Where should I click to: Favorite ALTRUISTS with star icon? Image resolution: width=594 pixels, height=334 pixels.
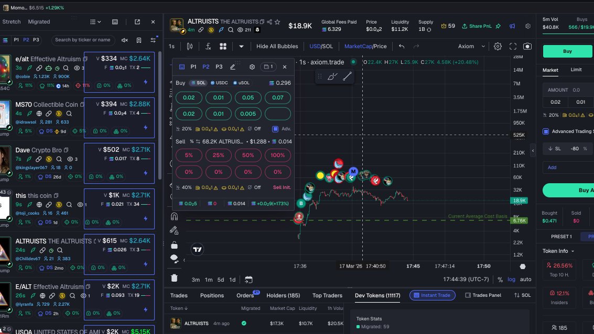coord(277,22)
